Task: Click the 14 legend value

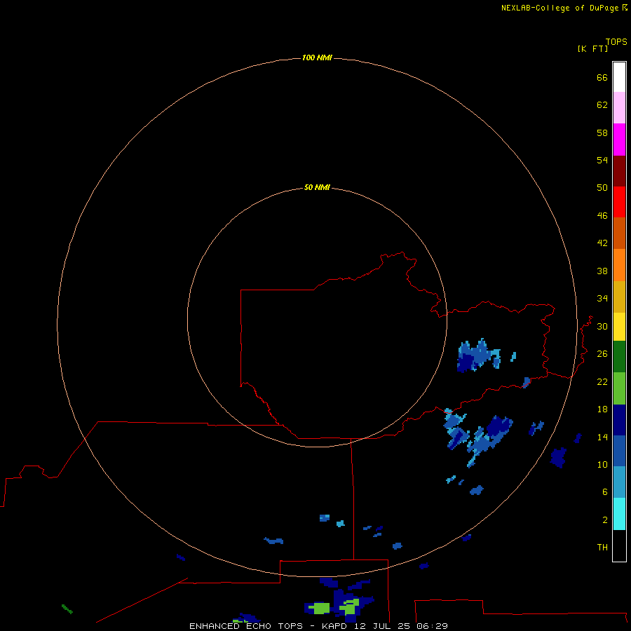Action: [602, 437]
